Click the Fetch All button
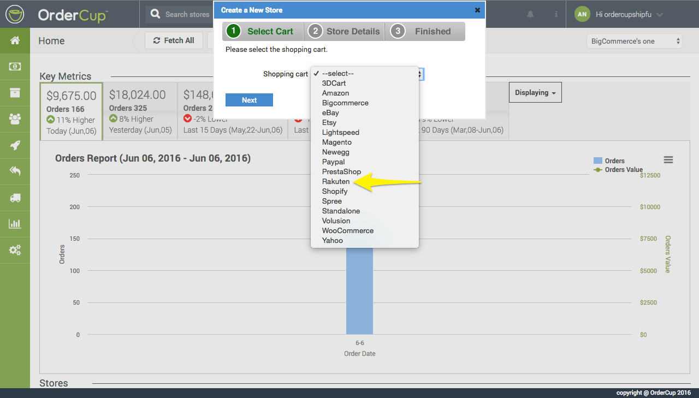 [174, 40]
